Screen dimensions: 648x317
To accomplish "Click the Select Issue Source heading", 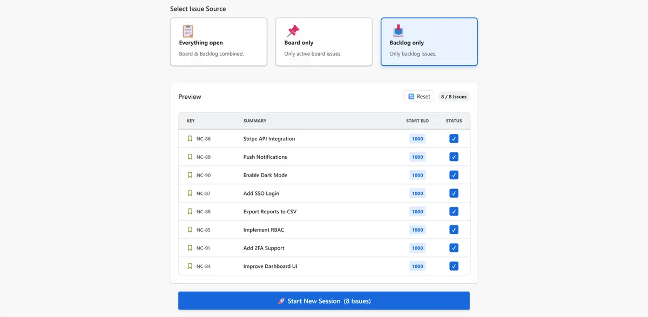I will click(198, 9).
